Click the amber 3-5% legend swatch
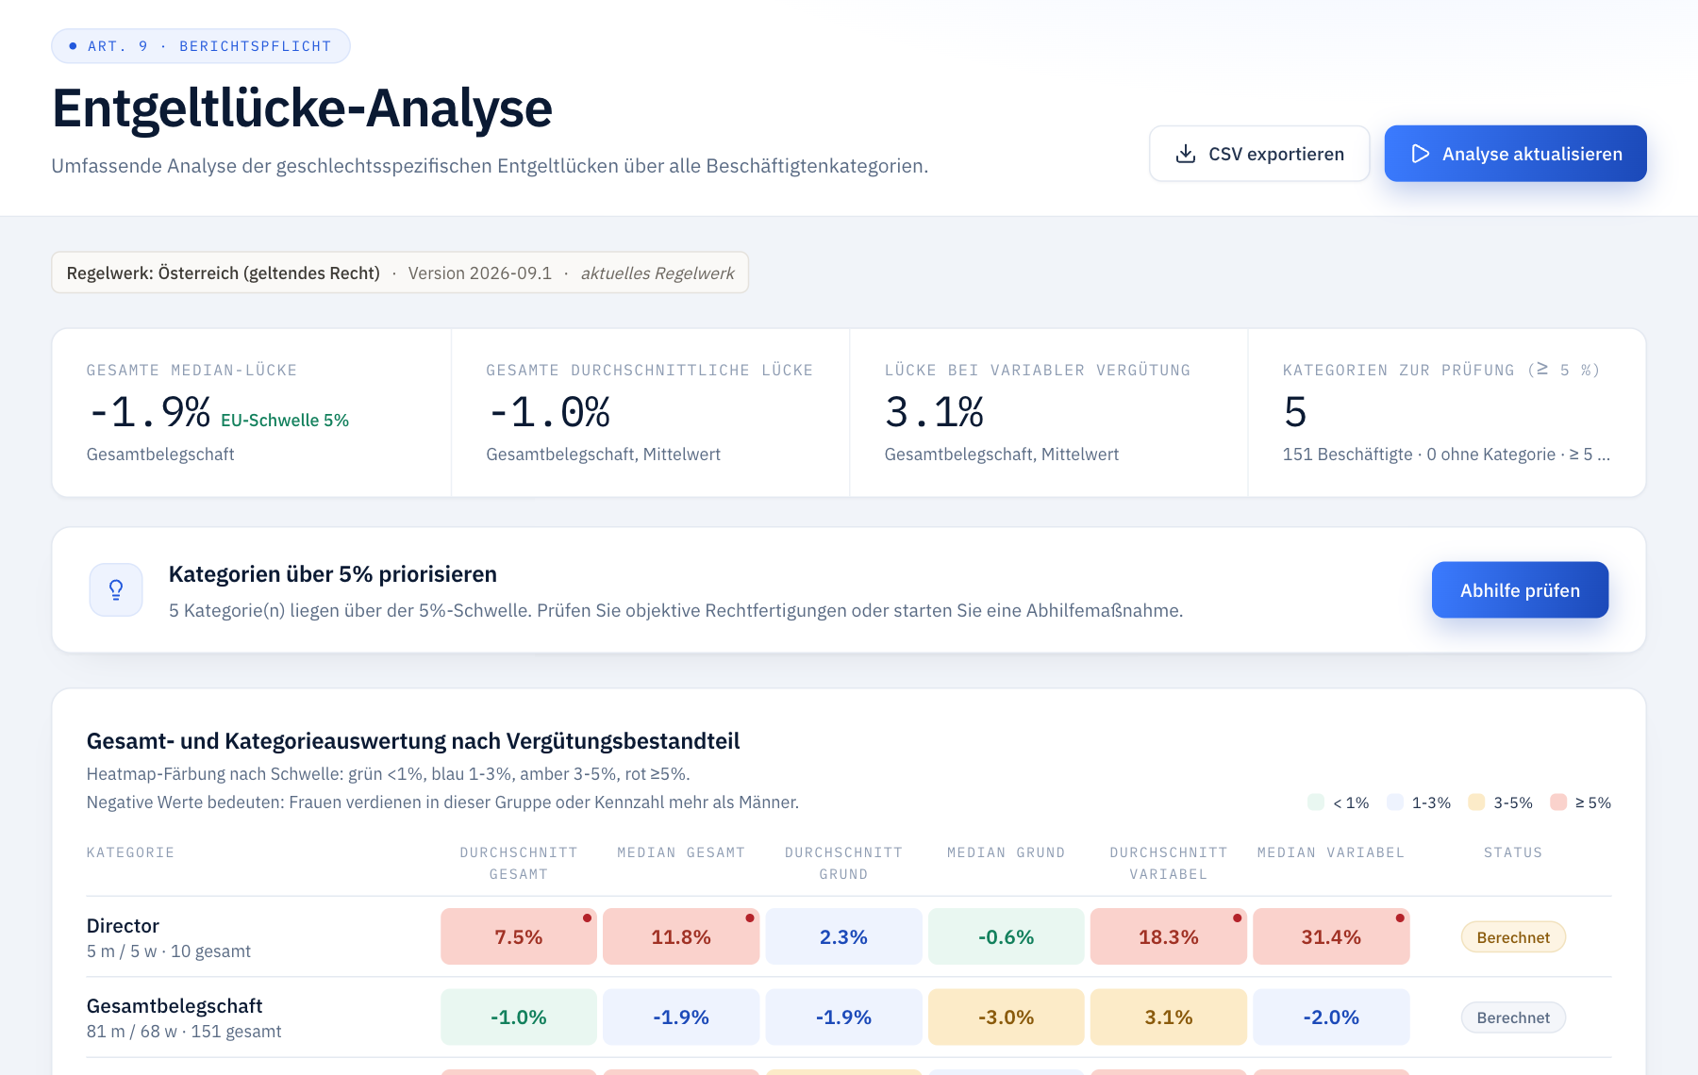This screenshot has width=1698, height=1075. [x=1477, y=802]
